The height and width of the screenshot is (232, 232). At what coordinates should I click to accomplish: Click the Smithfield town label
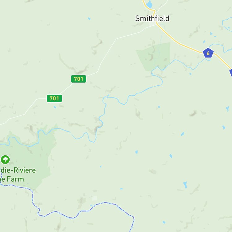[152, 19]
